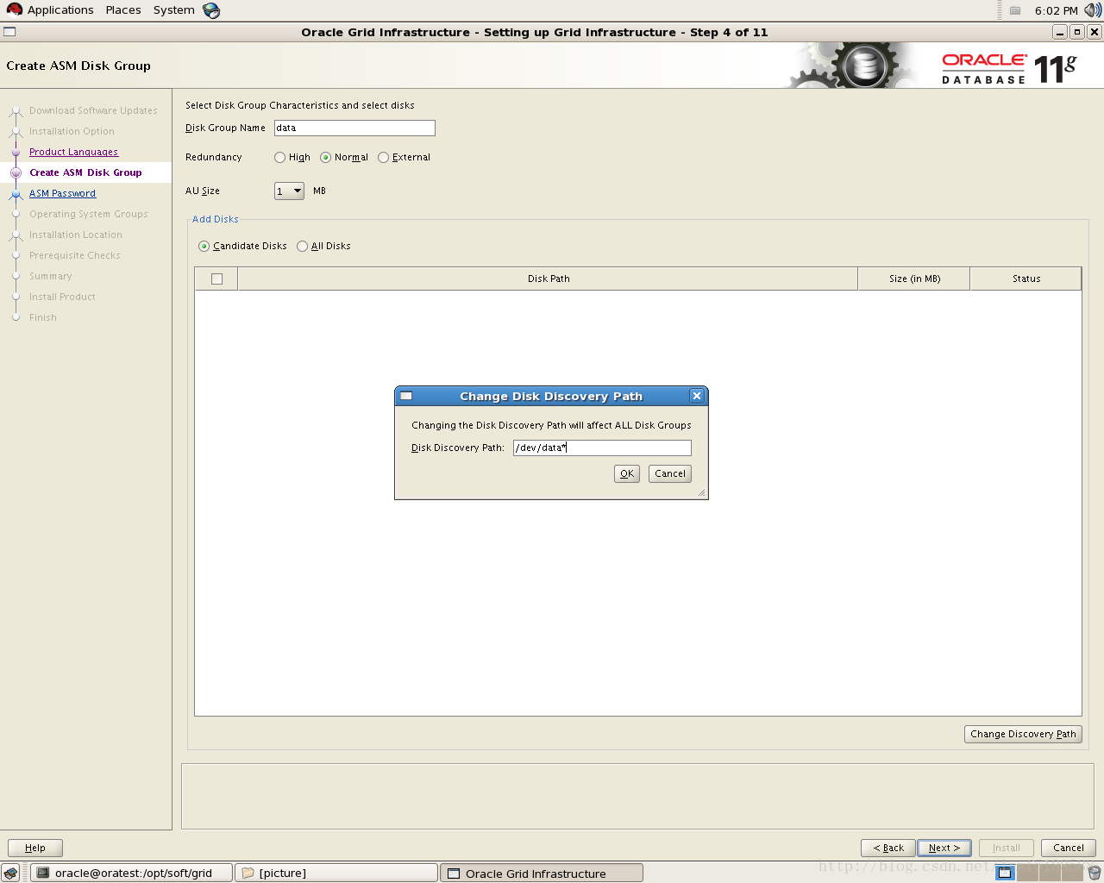Open the installer window menu icon
This screenshot has width=1104, height=883.
(9, 32)
